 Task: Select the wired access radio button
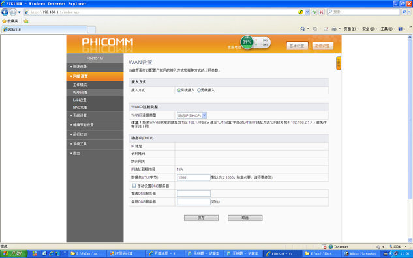pos(179,90)
